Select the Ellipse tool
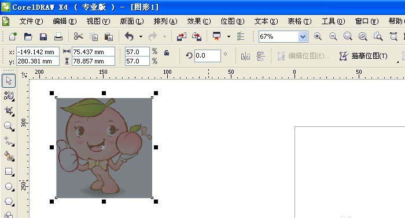The height and width of the screenshot is (218, 405). pyautogui.click(x=9, y=187)
